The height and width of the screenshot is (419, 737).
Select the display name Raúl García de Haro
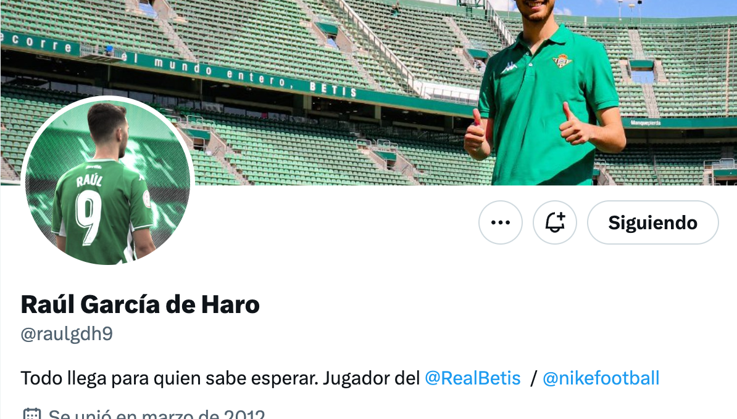pos(140,304)
